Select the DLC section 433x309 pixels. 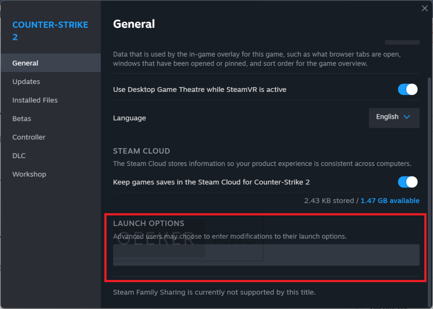click(x=51, y=156)
